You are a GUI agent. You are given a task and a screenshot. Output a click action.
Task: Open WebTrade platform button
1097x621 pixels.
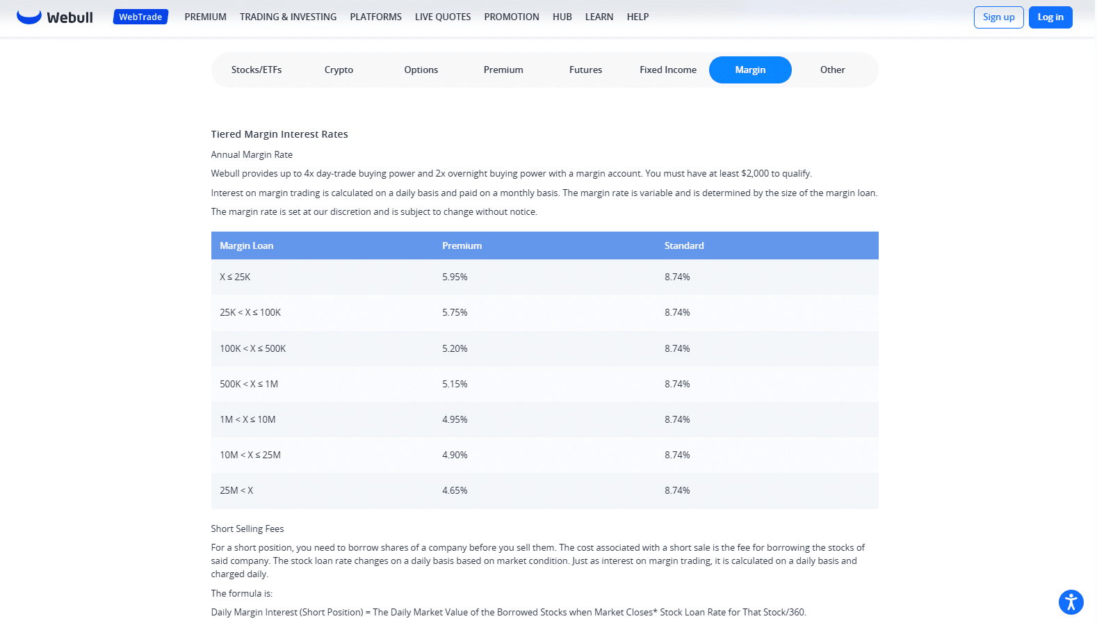140,17
